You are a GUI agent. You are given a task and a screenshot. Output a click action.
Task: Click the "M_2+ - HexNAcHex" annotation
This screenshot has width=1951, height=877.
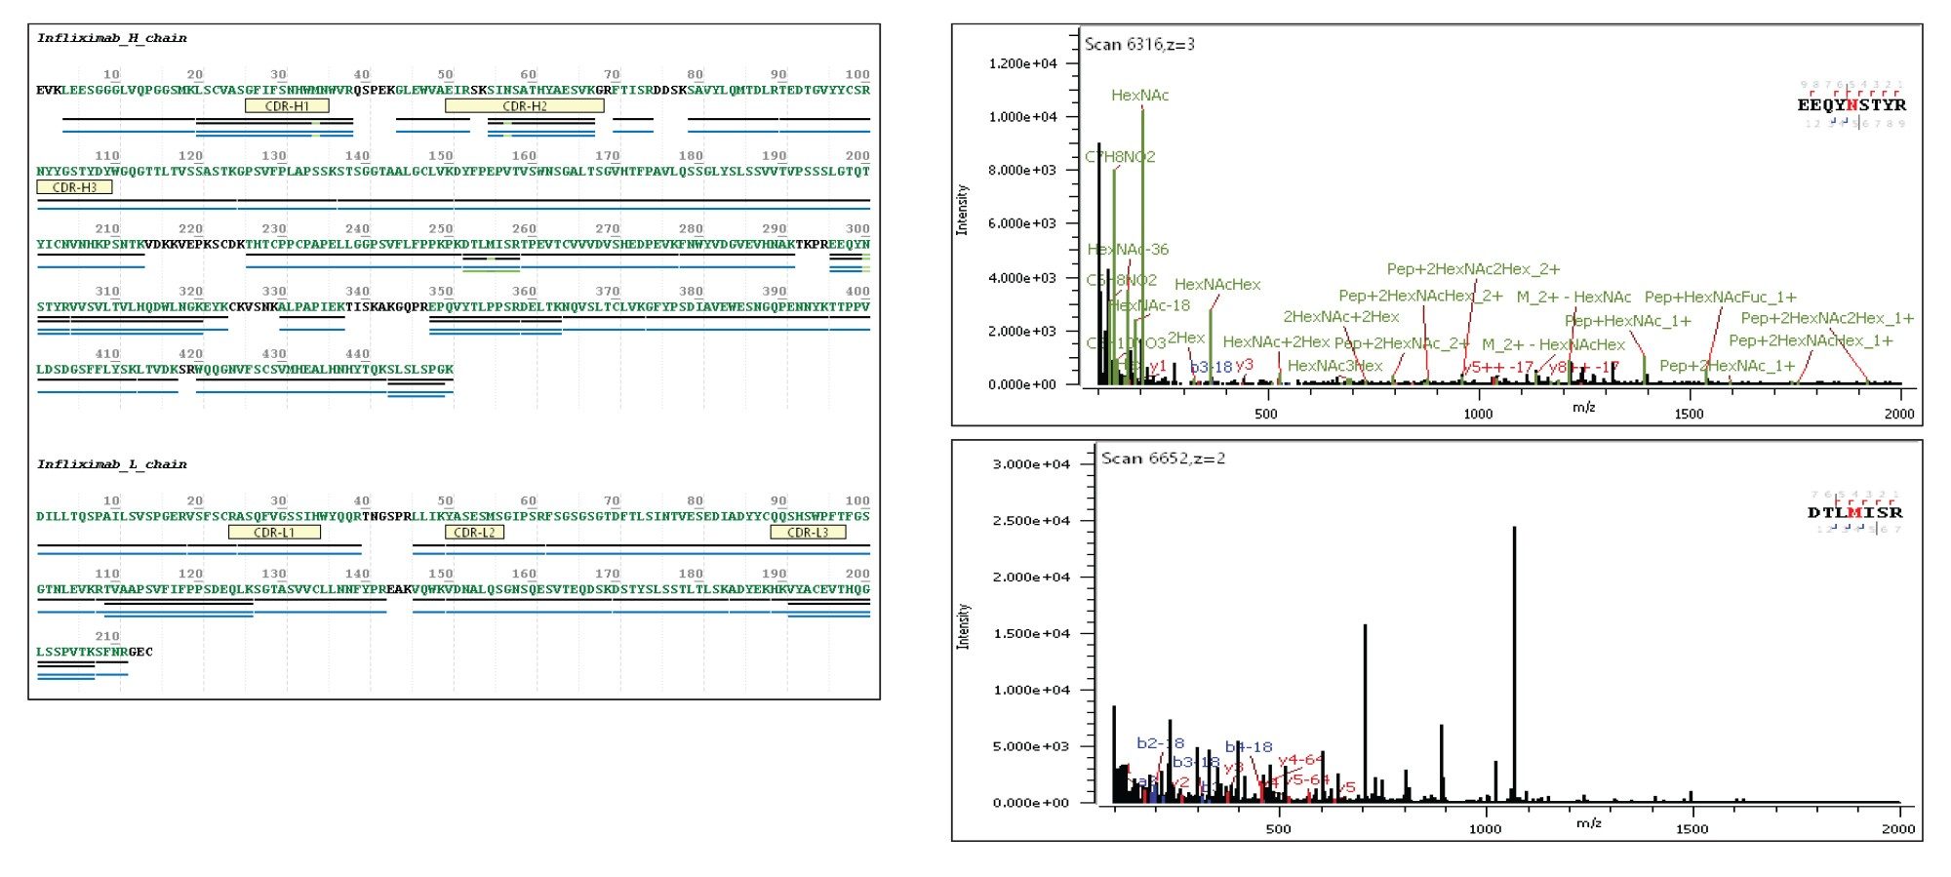click(x=1554, y=343)
